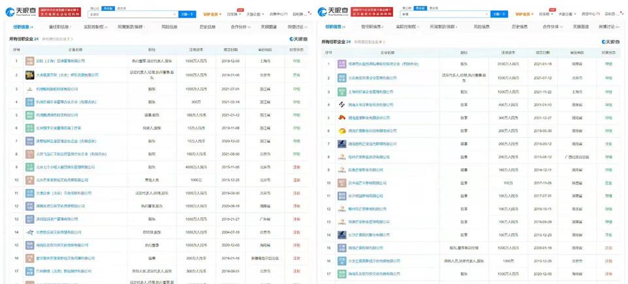Screen dimensions: 628x284
Task: Open row 3 company logo, left page
Action: coord(29,89)
